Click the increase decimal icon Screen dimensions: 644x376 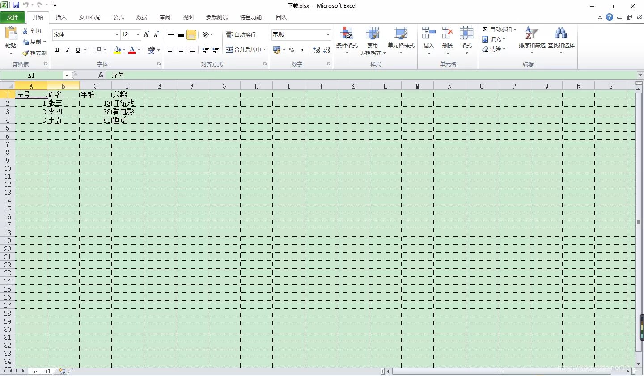317,50
